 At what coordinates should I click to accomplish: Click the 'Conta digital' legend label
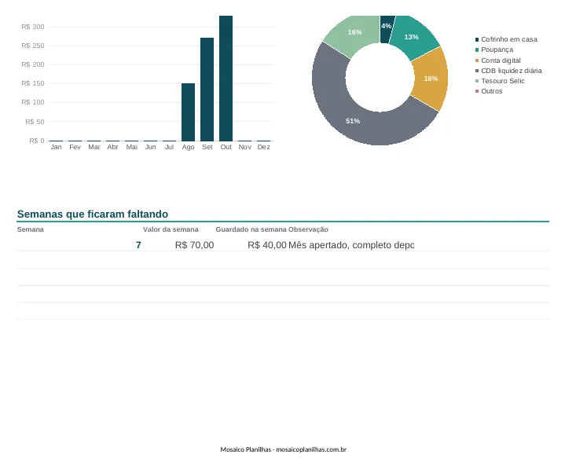[x=501, y=60]
